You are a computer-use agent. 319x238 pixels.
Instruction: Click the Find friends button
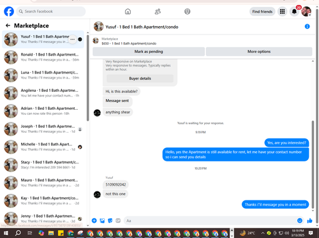(x=262, y=11)
